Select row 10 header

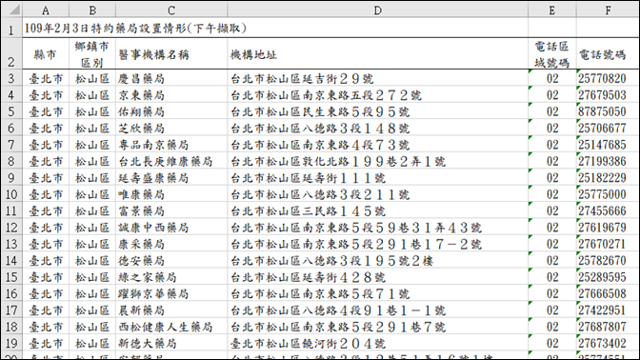coord(11,194)
